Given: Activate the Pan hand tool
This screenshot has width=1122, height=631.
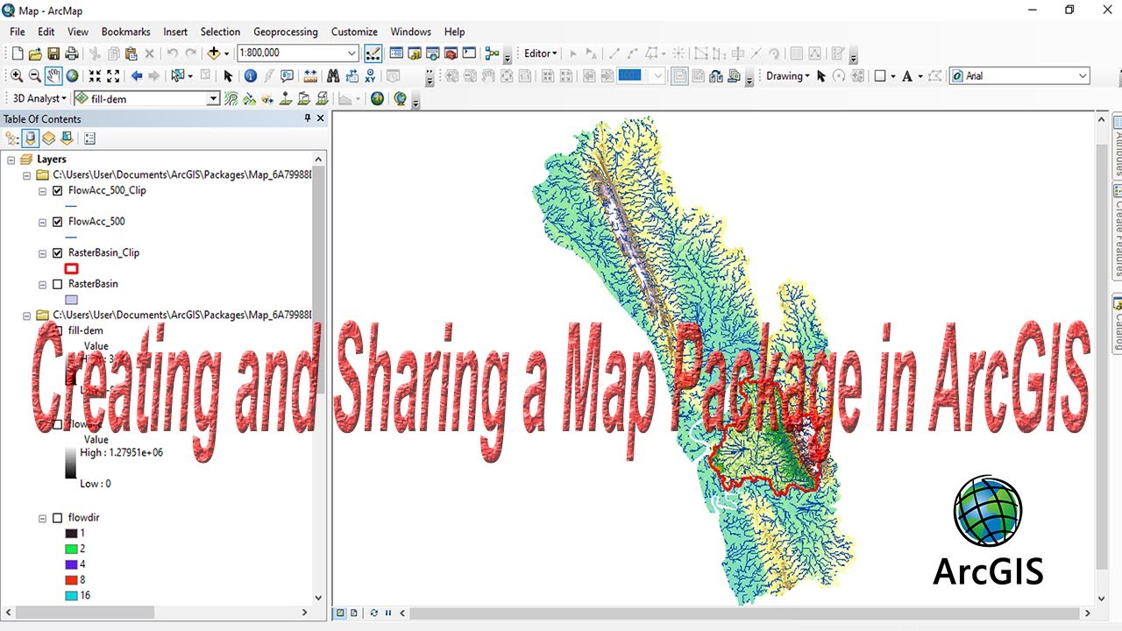Looking at the screenshot, I should tap(53, 76).
